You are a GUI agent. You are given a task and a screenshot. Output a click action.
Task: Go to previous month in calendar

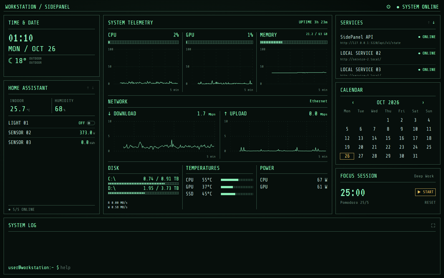[353, 103]
